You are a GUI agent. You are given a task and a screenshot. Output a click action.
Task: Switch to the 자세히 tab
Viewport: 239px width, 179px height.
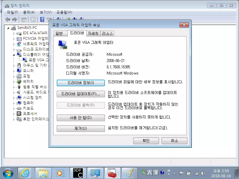93,34
